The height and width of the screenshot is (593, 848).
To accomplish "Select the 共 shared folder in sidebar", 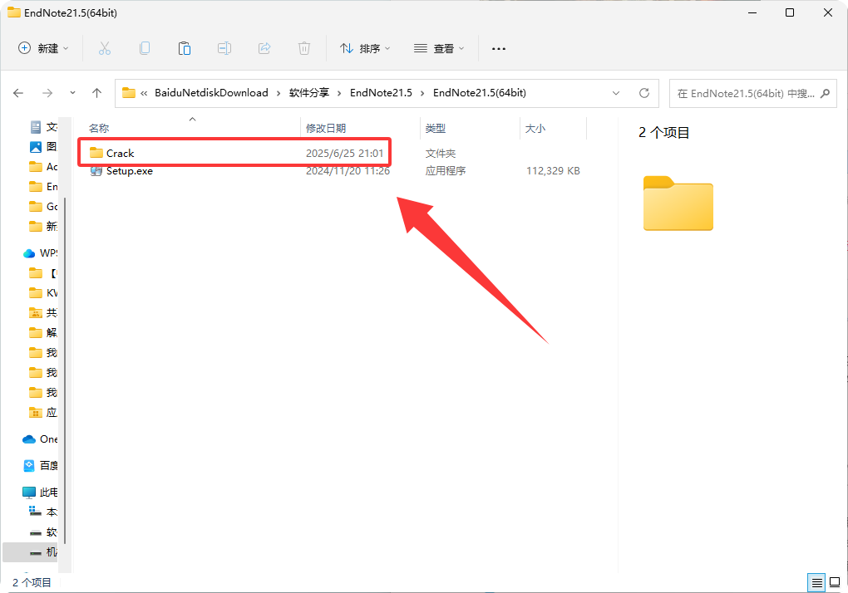I will coord(42,313).
